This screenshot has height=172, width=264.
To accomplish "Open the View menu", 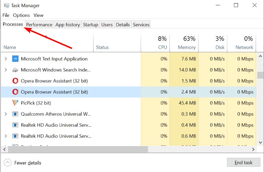I will [x=38, y=15].
